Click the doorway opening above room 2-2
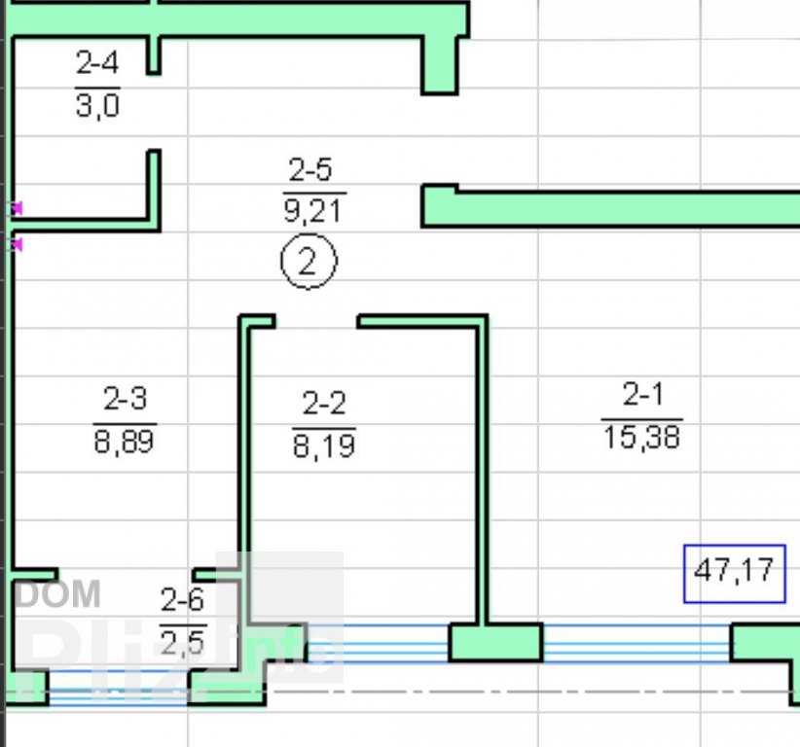800x747 pixels. tap(316, 321)
